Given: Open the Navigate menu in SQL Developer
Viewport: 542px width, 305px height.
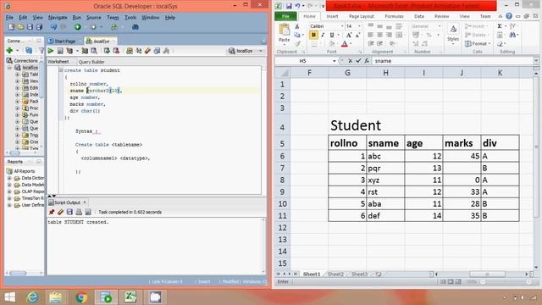Looking at the screenshot, I should [x=58, y=17].
